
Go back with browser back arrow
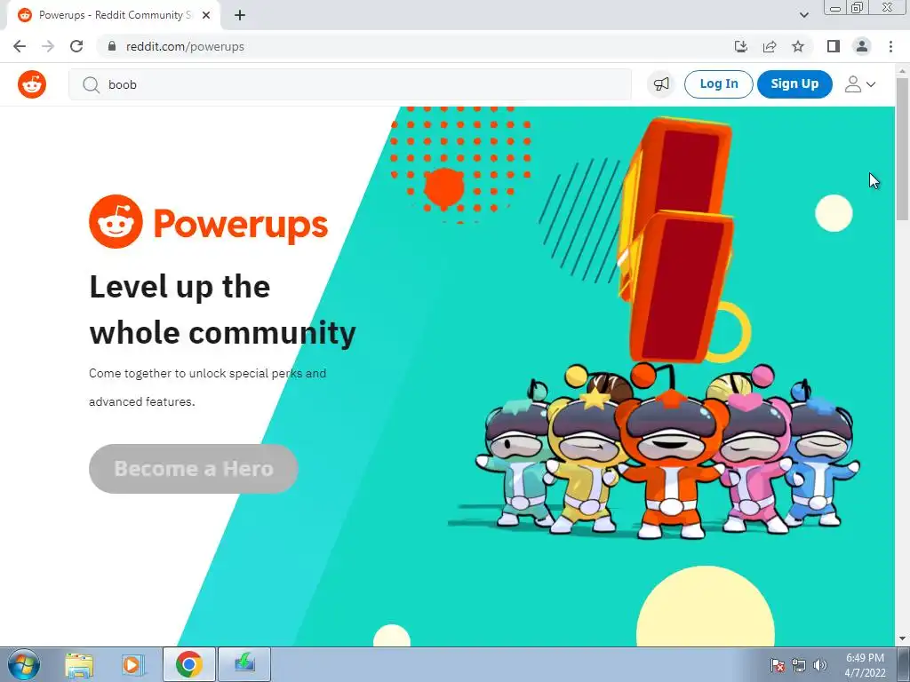coord(20,46)
